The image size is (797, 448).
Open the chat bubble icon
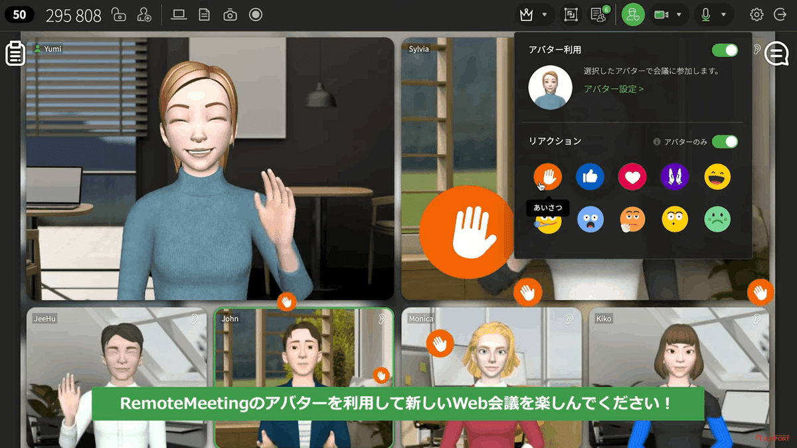click(x=776, y=54)
